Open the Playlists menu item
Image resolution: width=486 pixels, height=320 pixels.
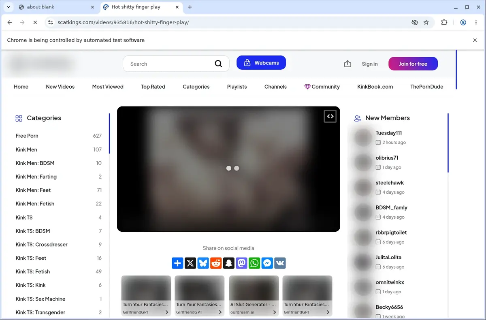[x=237, y=87]
